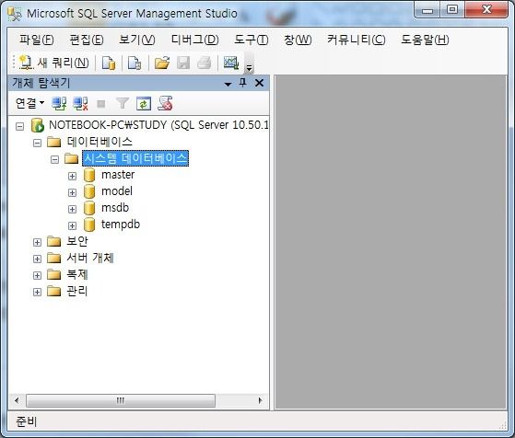Viewport: 515px width, 438px height.
Task: Select the 복제 folder
Action: tap(77, 274)
